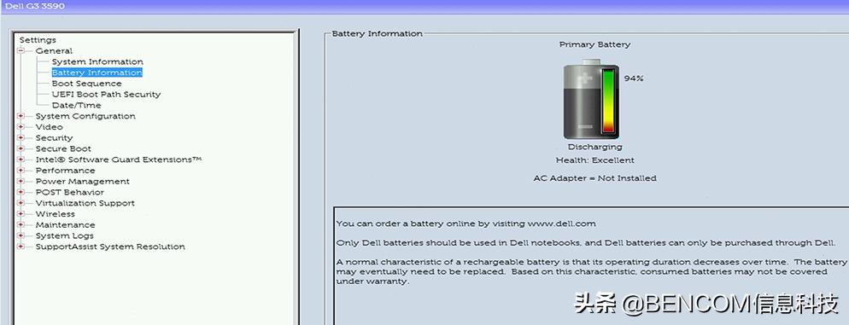Select the Video category label
This screenshot has height=325, width=849.
point(50,126)
